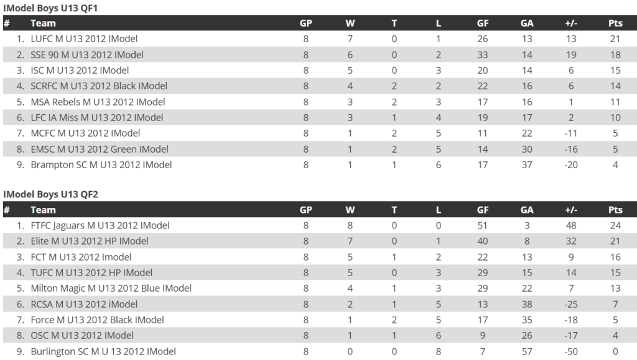The image size is (637, 360).
Task: Select Elite M U13 2012 HP IModel
Action: tap(90, 241)
